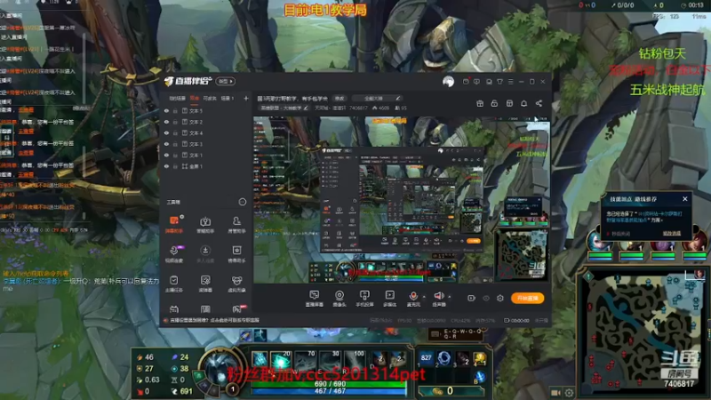The image size is (711, 400).
Task: Open the speaker options arrow
Action: 450,297
